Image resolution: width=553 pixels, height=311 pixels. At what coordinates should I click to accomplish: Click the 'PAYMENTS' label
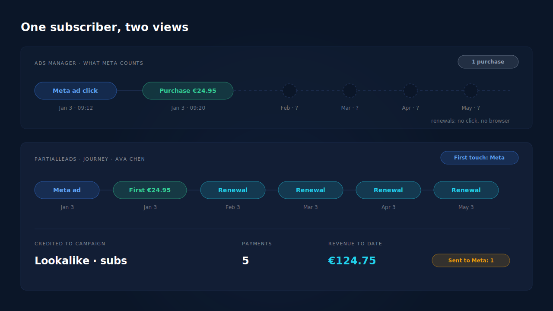click(x=257, y=244)
